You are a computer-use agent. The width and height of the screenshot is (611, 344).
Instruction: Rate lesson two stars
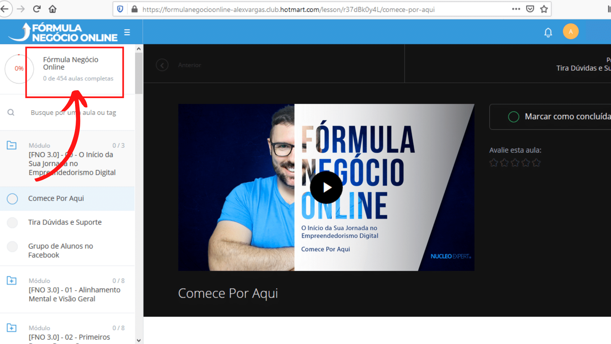click(x=504, y=163)
